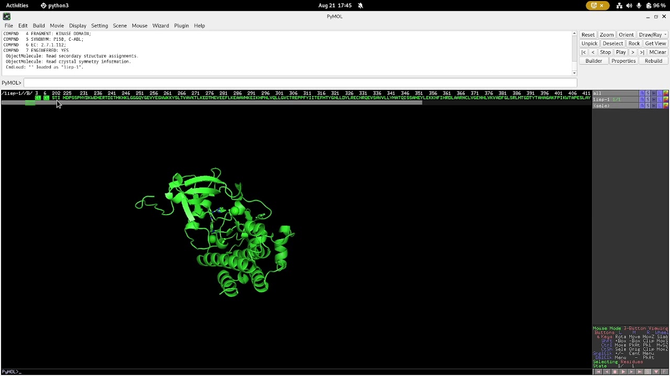Click the Reset view button

(588, 35)
